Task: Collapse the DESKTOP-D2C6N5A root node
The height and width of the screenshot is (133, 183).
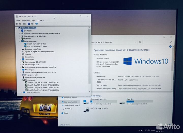Action: click(x=17, y=28)
